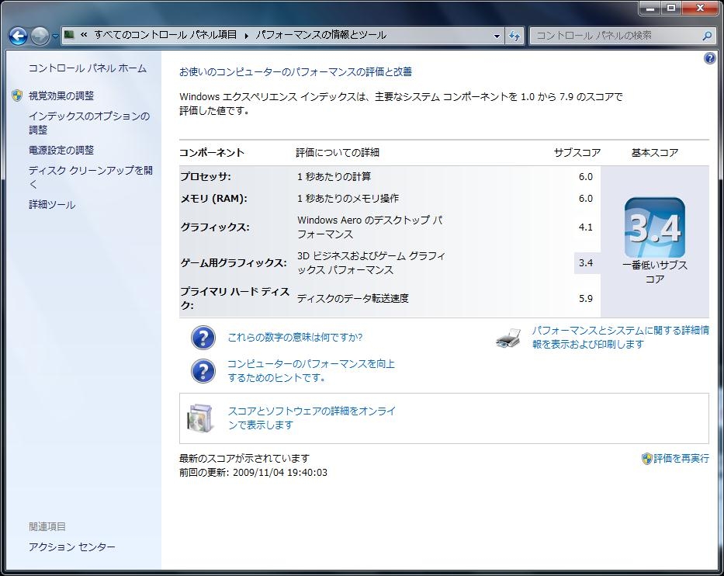
Task: Click the 4.1 graphics subscore
Action: pos(586,227)
